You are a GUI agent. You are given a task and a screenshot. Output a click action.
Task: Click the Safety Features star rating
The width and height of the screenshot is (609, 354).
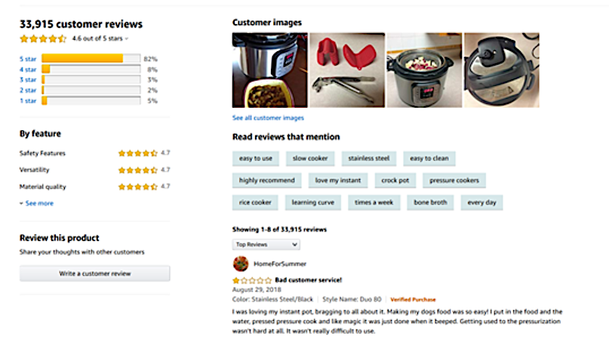click(x=138, y=153)
